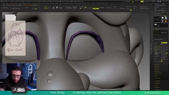Click CreaseAll button
The height and width of the screenshot is (95, 169).
pyautogui.click(x=163, y=51)
